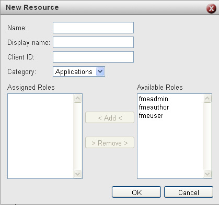Viewport: 219px width, 205px height.
Task: Click Available Roles scrollbar down arrow
Action: [207, 174]
